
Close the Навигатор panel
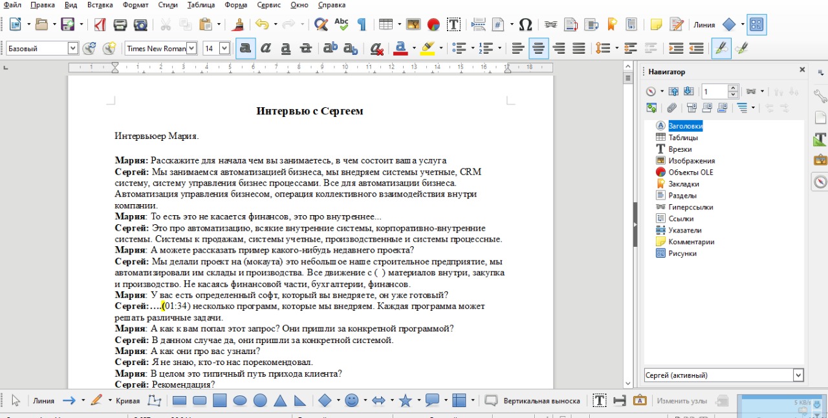point(802,70)
